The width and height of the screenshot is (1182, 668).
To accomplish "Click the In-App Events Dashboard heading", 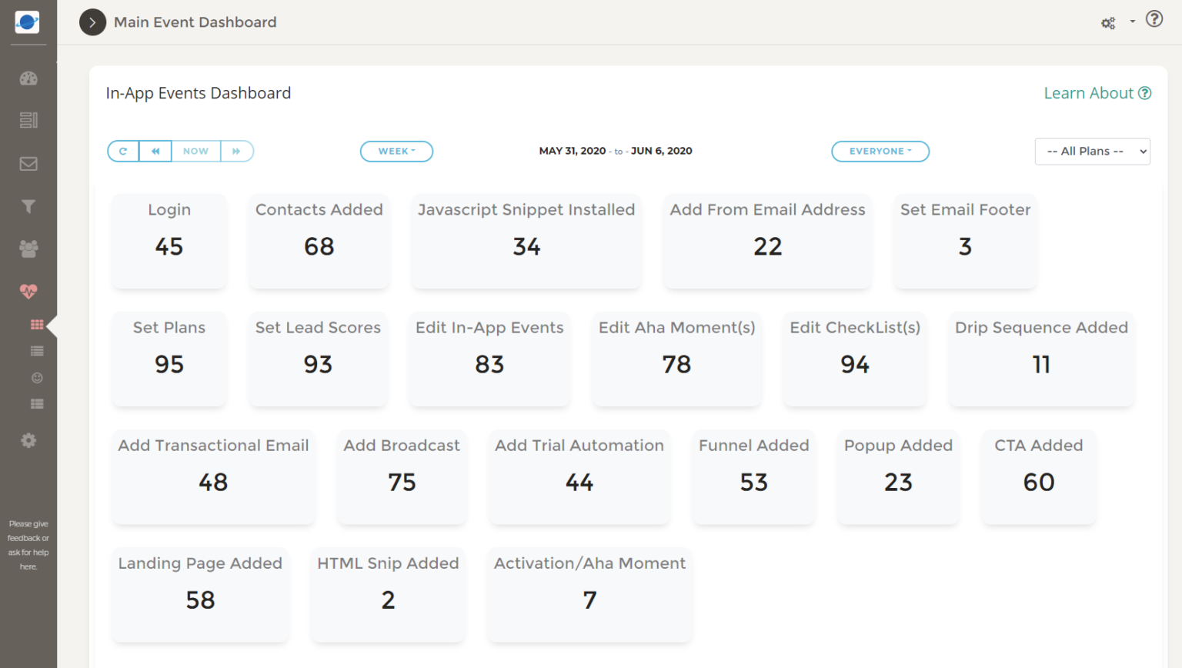I will [x=199, y=93].
